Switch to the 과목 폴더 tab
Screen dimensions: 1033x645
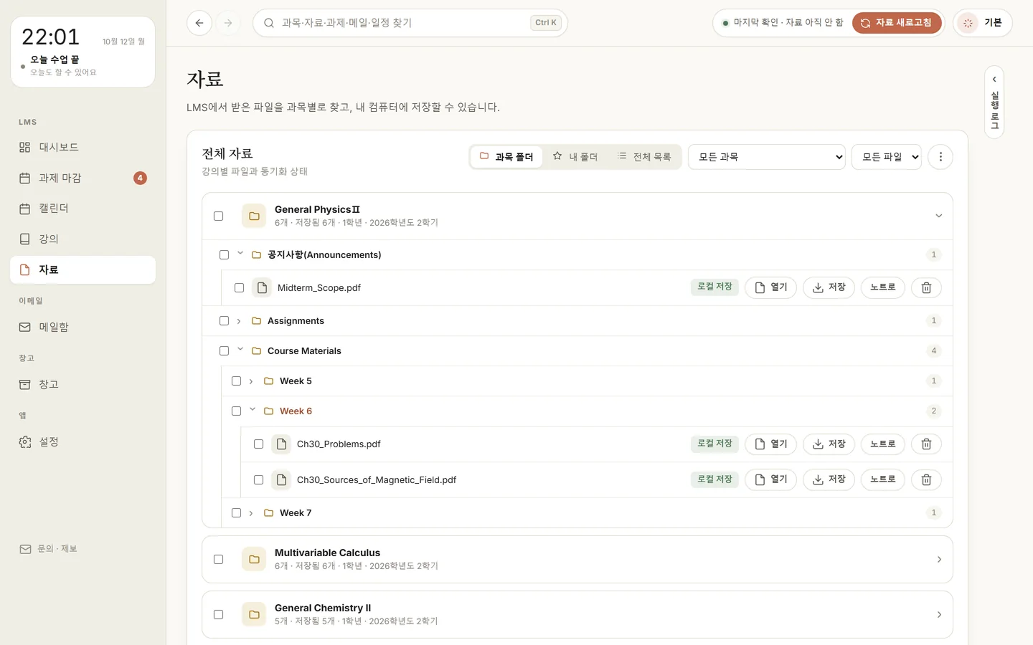(506, 157)
